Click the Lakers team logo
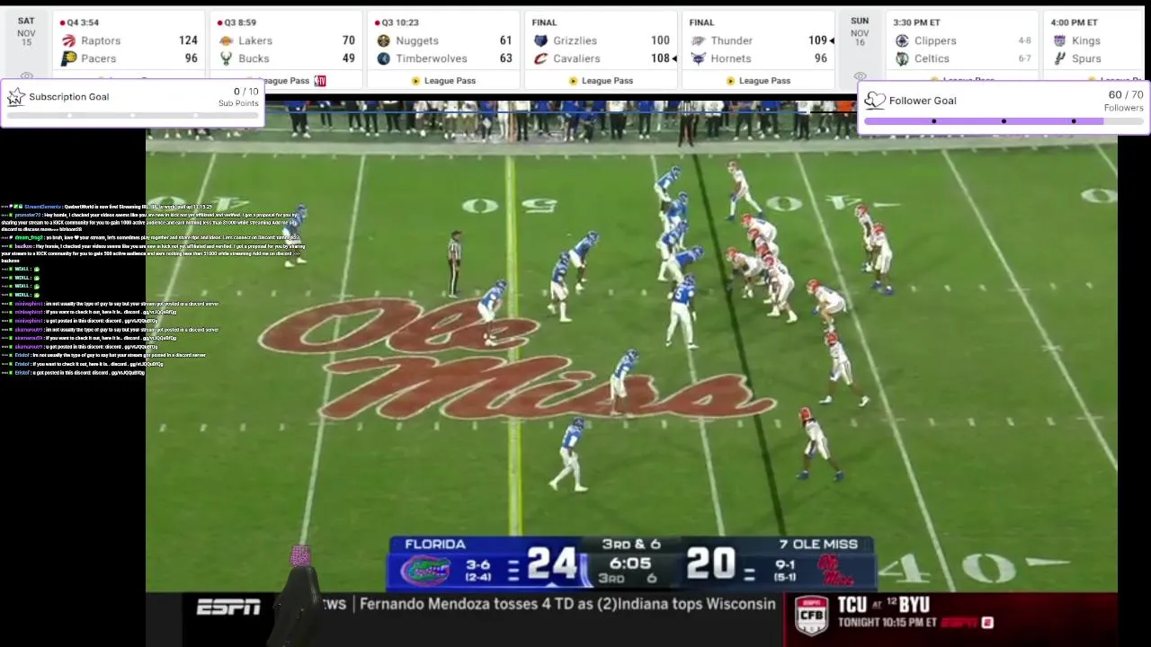 [x=227, y=40]
